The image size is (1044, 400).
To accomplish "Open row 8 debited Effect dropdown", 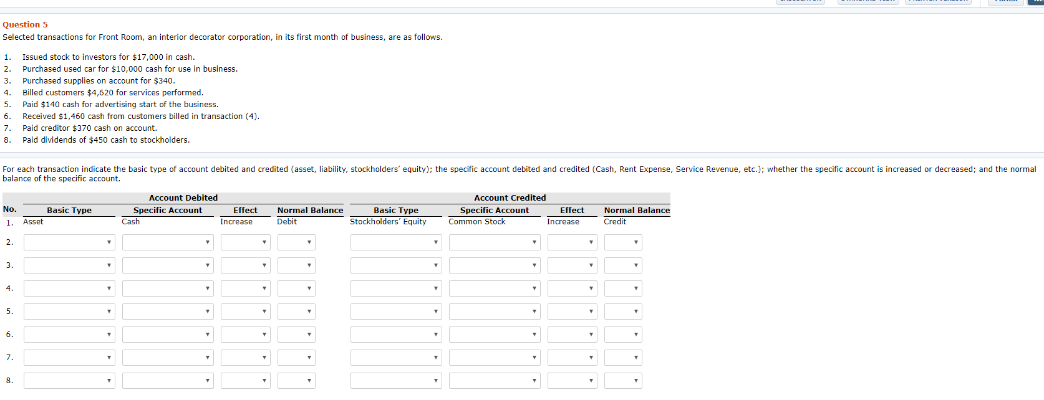I will (x=246, y=381).
